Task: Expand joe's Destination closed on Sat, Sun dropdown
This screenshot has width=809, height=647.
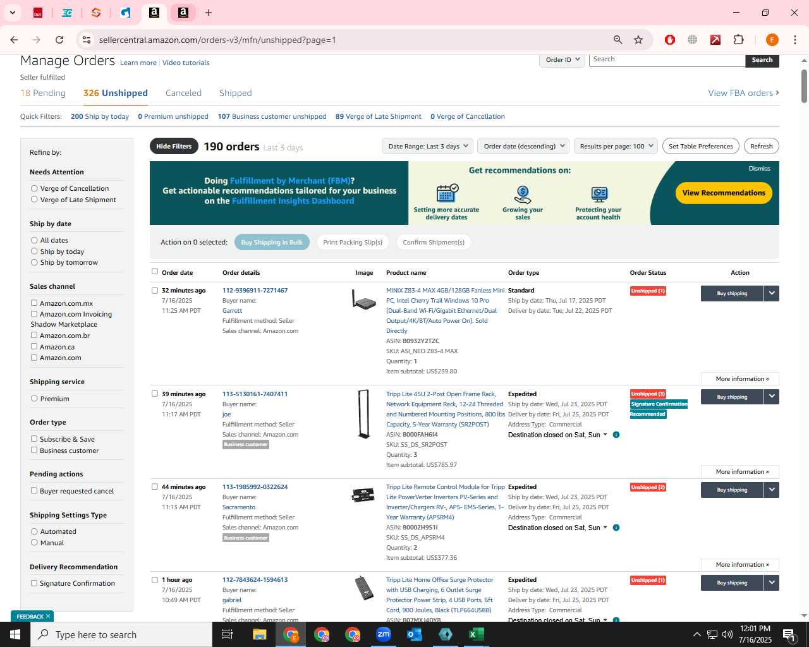Action: tap(558, 435)
